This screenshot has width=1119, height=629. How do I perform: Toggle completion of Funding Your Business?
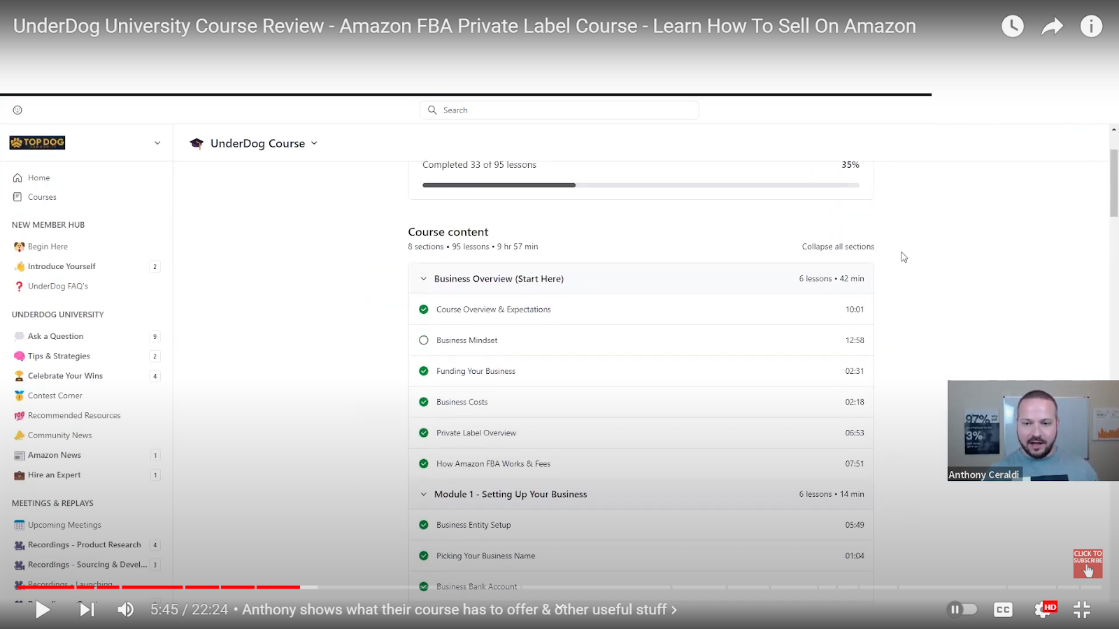[423, 371]
